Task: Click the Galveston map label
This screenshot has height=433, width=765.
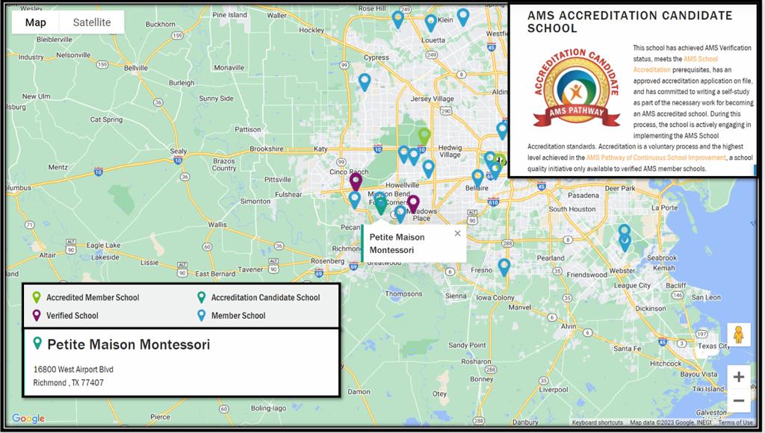Action: (711, 413)
